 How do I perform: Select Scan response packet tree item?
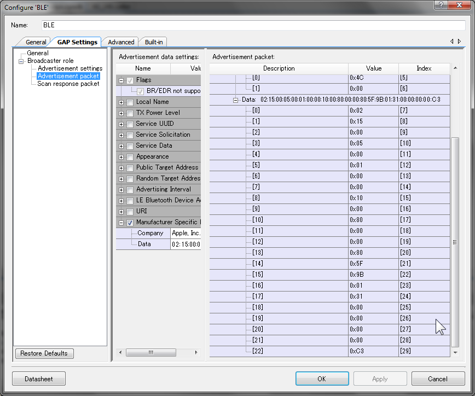coord(68,84)
